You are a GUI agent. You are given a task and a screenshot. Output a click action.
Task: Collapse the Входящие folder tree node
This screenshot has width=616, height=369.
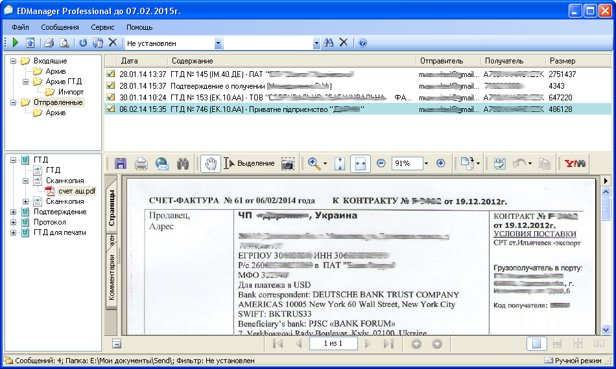[x=14, y=61]
